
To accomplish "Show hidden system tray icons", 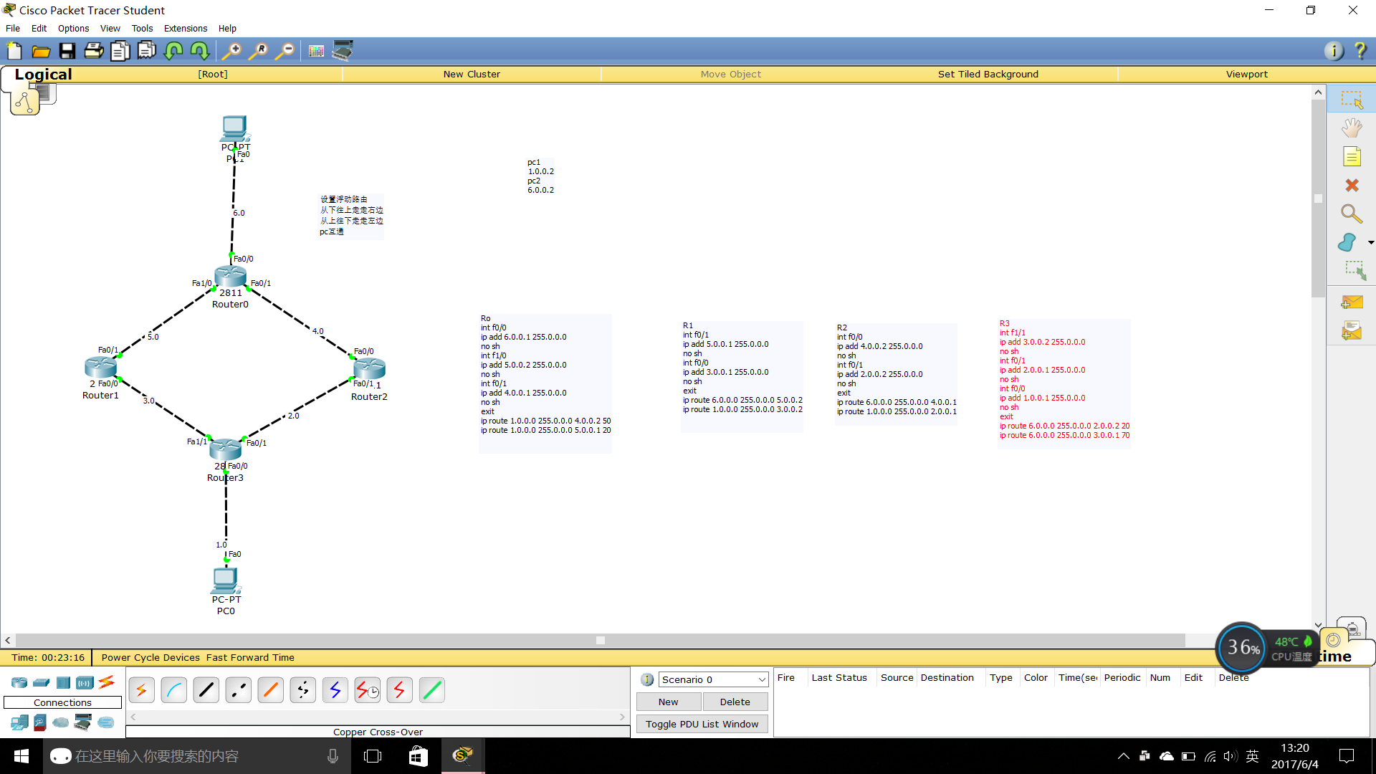I will pos(1123,756).
